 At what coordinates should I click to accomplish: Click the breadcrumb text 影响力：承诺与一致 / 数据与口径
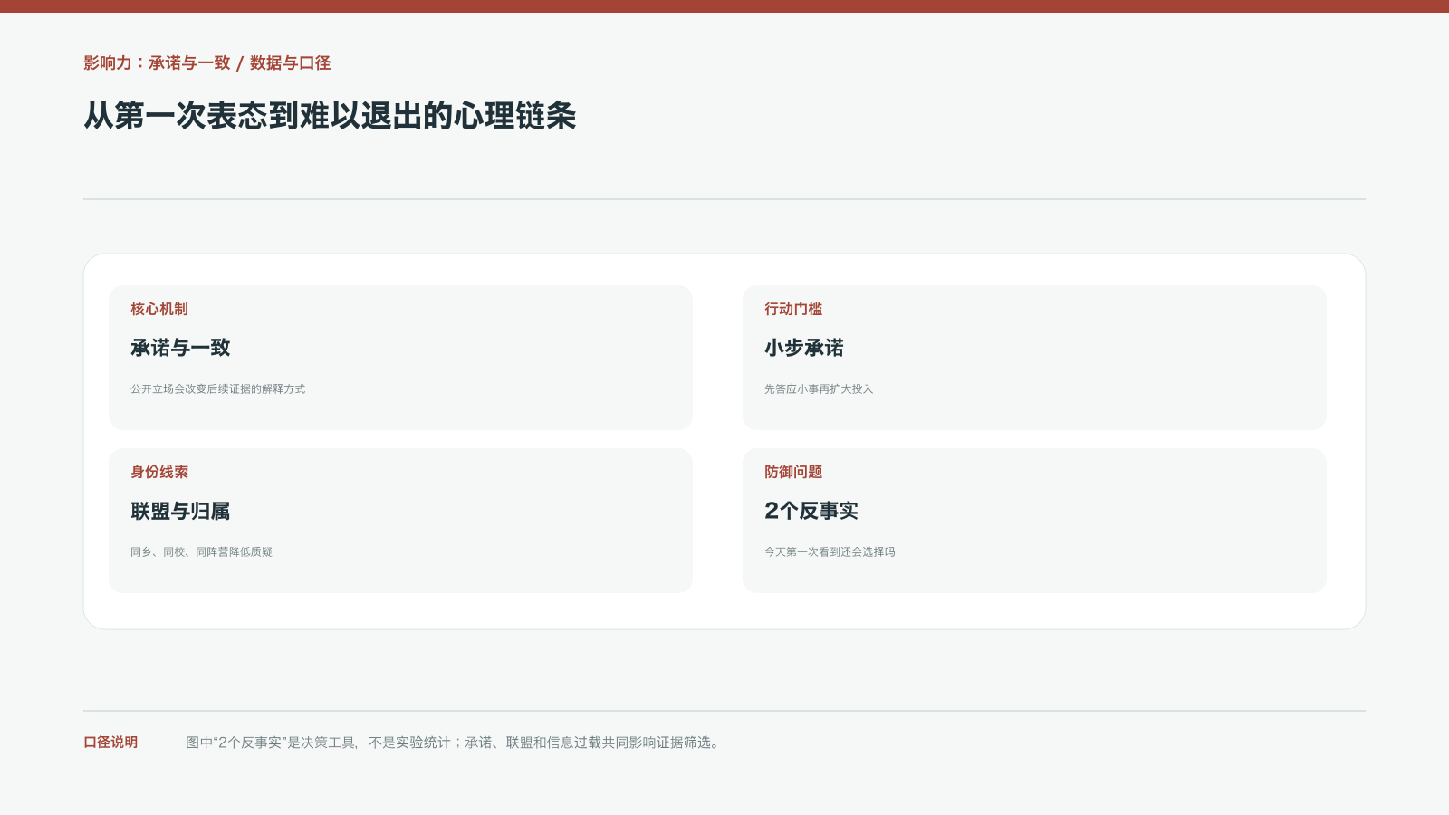point(207,63)
